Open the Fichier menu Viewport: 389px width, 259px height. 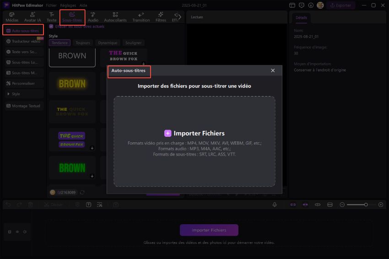(51, 5)
